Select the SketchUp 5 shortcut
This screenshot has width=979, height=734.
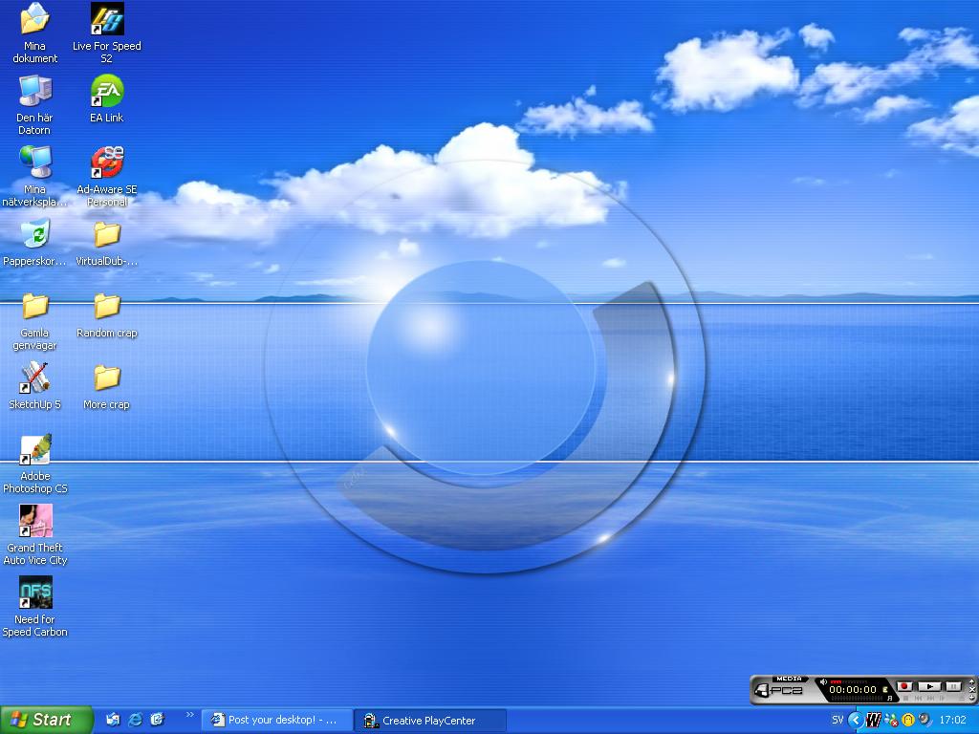tap(35, 386)
